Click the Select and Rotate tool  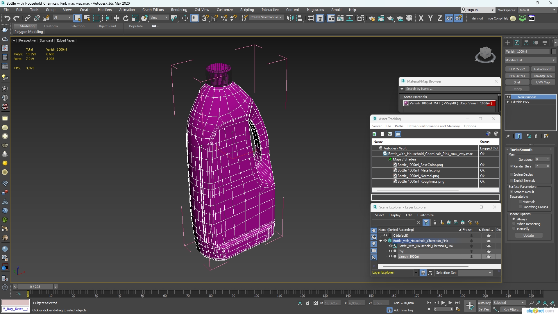click(x=126, y=18)
